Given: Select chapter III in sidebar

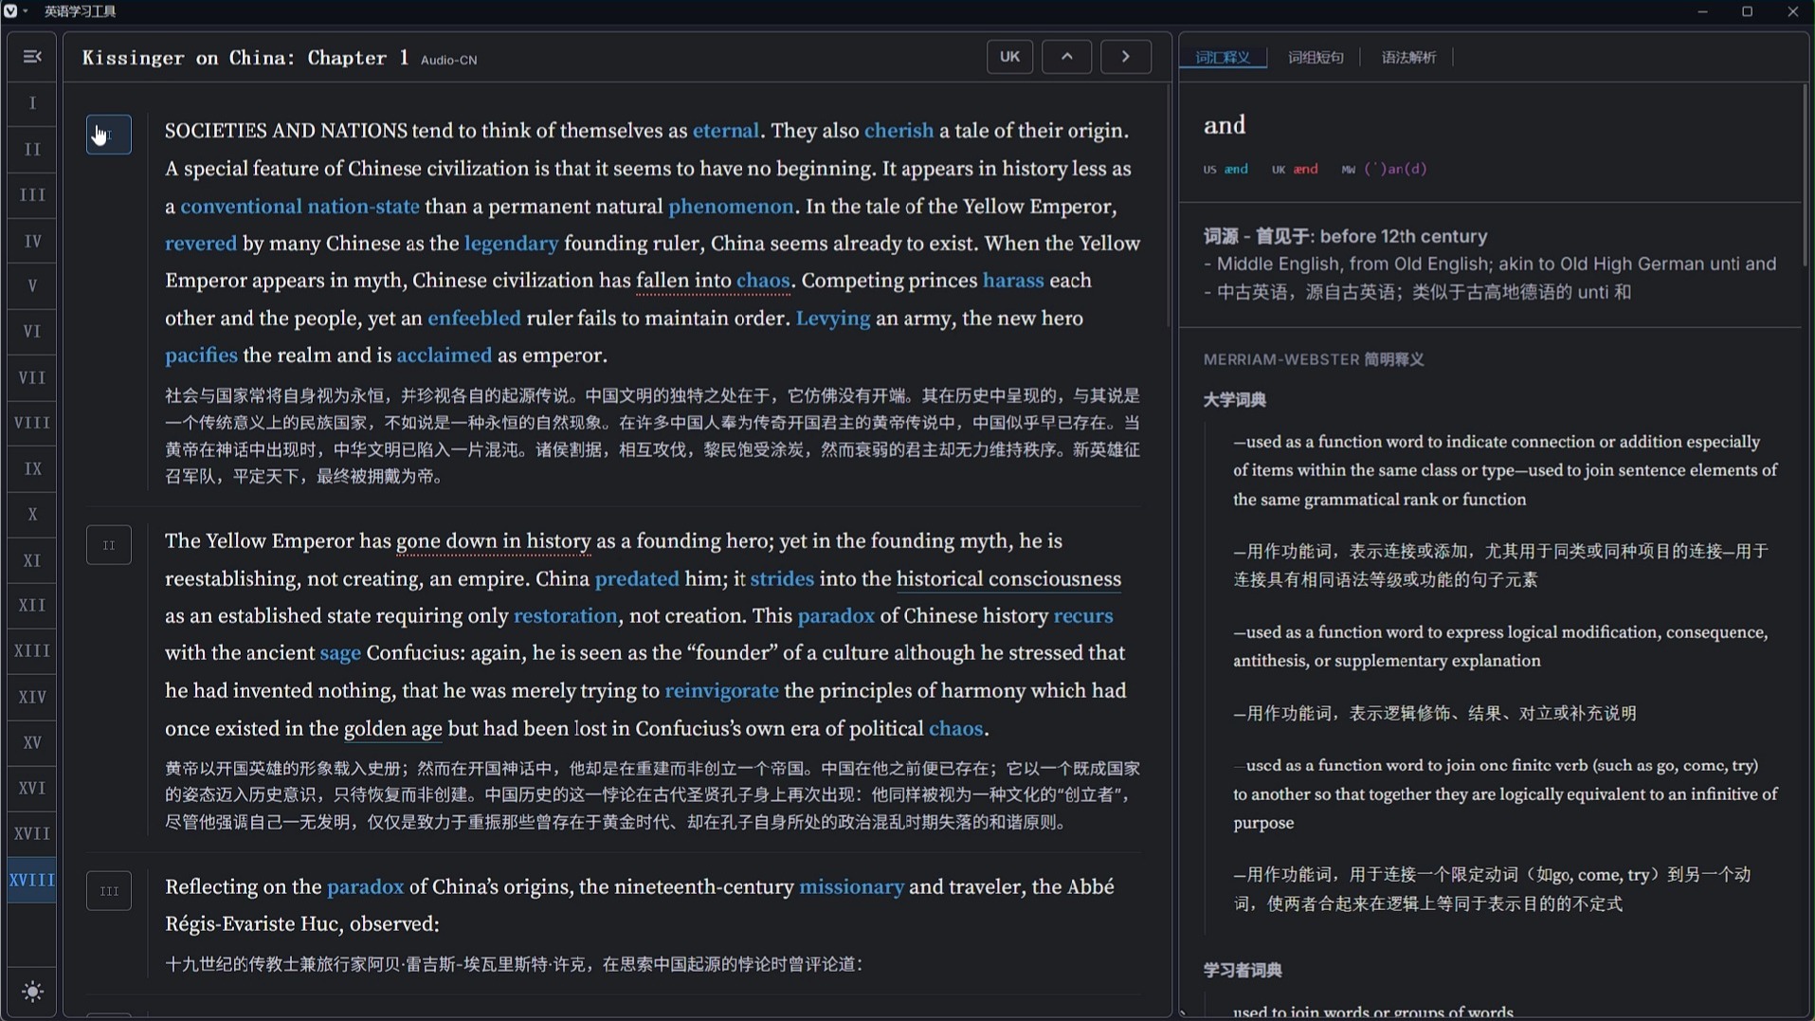Looking at the screenshot, I should point(32,195).
